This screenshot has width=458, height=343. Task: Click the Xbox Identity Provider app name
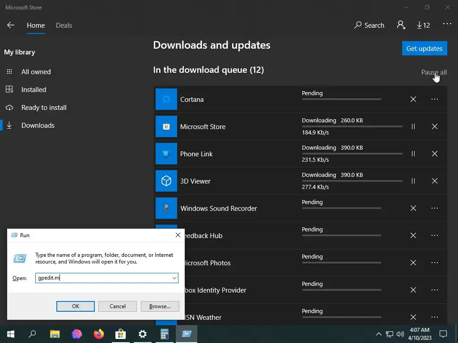[x=216, y=290]
